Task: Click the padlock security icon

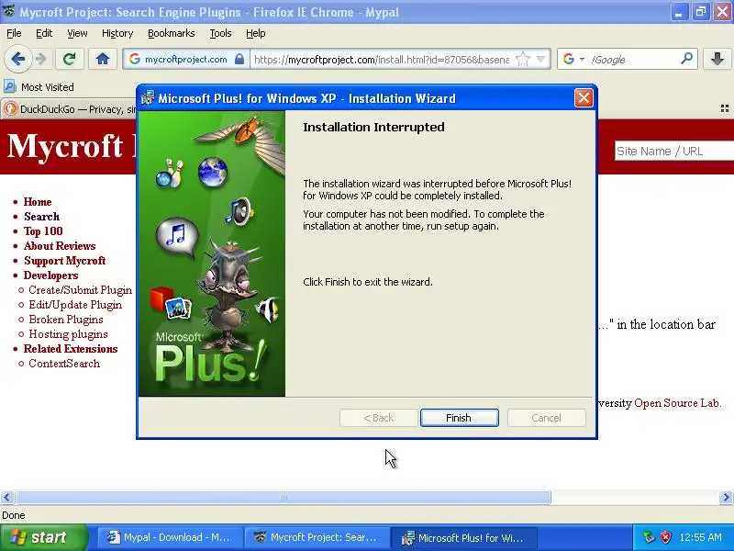Action: 239,59
